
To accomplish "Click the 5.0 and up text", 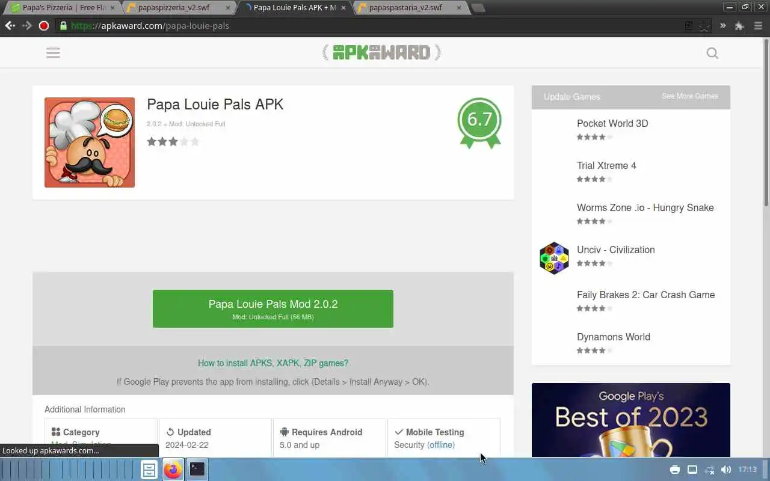I will 300,445.
